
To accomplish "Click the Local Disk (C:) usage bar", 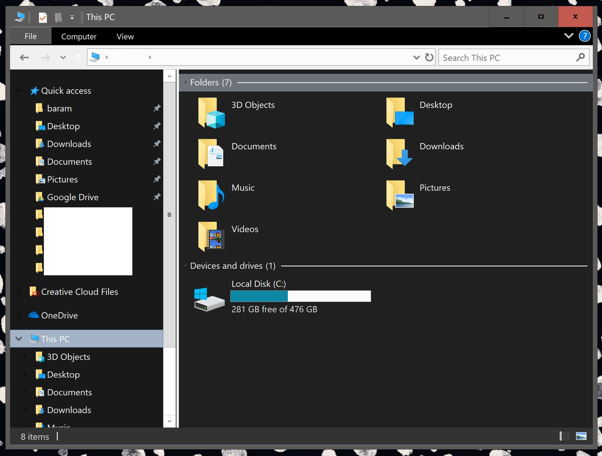I will coord(300,296).
